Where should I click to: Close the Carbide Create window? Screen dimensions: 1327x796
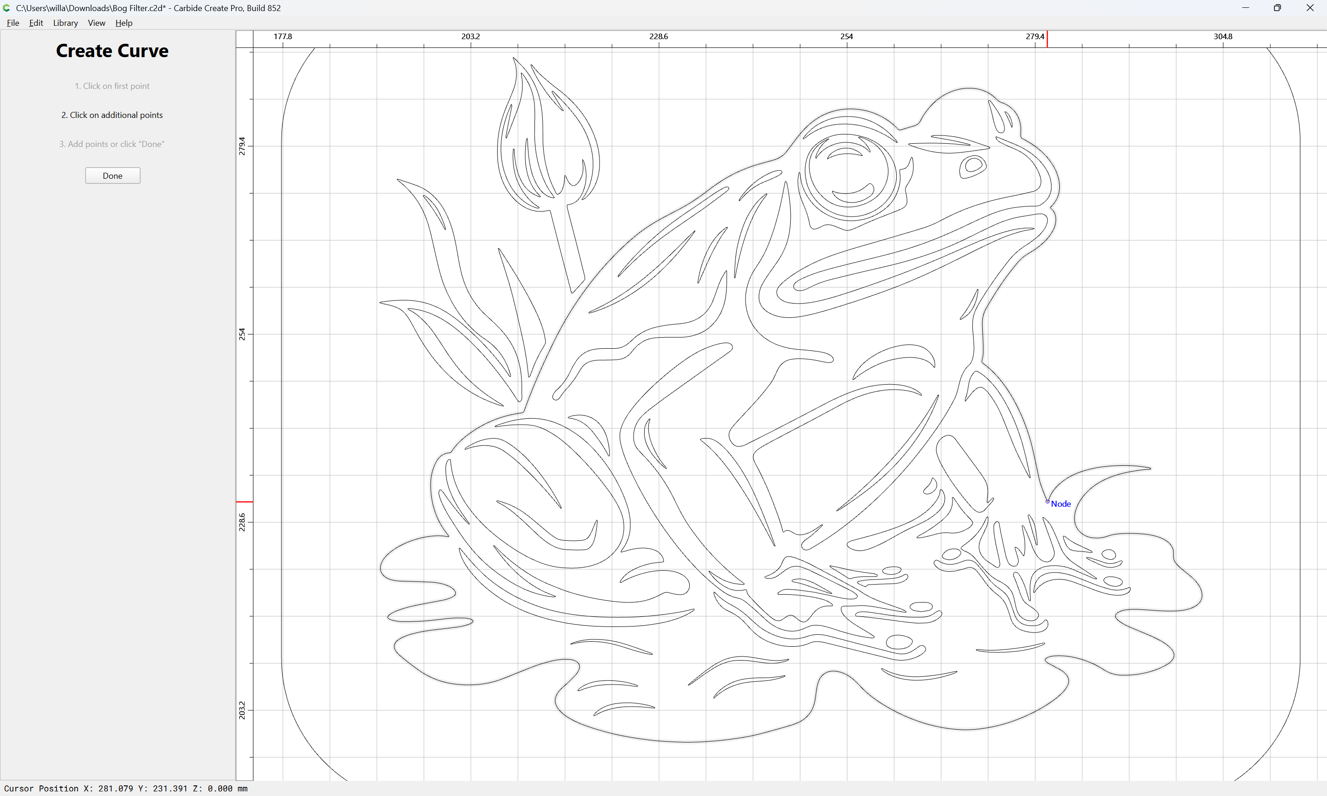tap(1310, 8)
